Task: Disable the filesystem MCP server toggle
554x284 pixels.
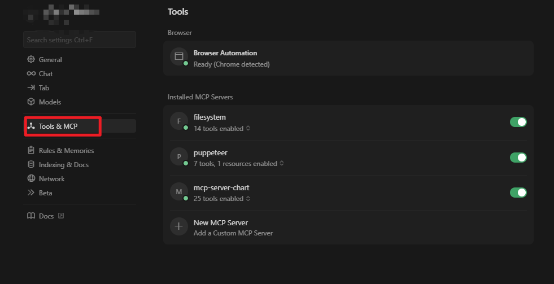Action: 518,122
